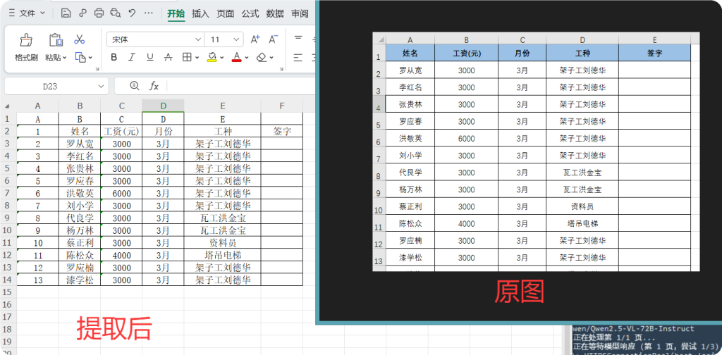722x355 pixels.
Task: Click the 粘贴 paste clipboard icon
Action: coord(56,40)
